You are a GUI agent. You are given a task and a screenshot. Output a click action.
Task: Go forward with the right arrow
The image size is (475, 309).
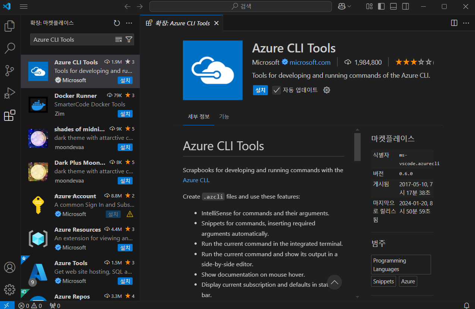[x=140, y=6]
